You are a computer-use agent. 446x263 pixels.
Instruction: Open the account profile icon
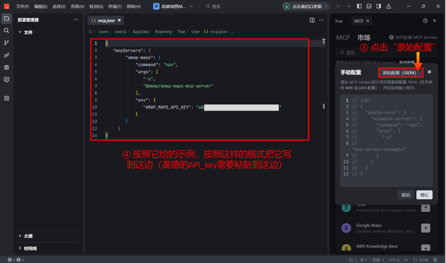click(x=389, y=6)
